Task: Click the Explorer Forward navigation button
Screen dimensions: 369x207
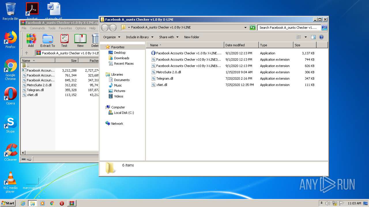Action: click(113, 28)
